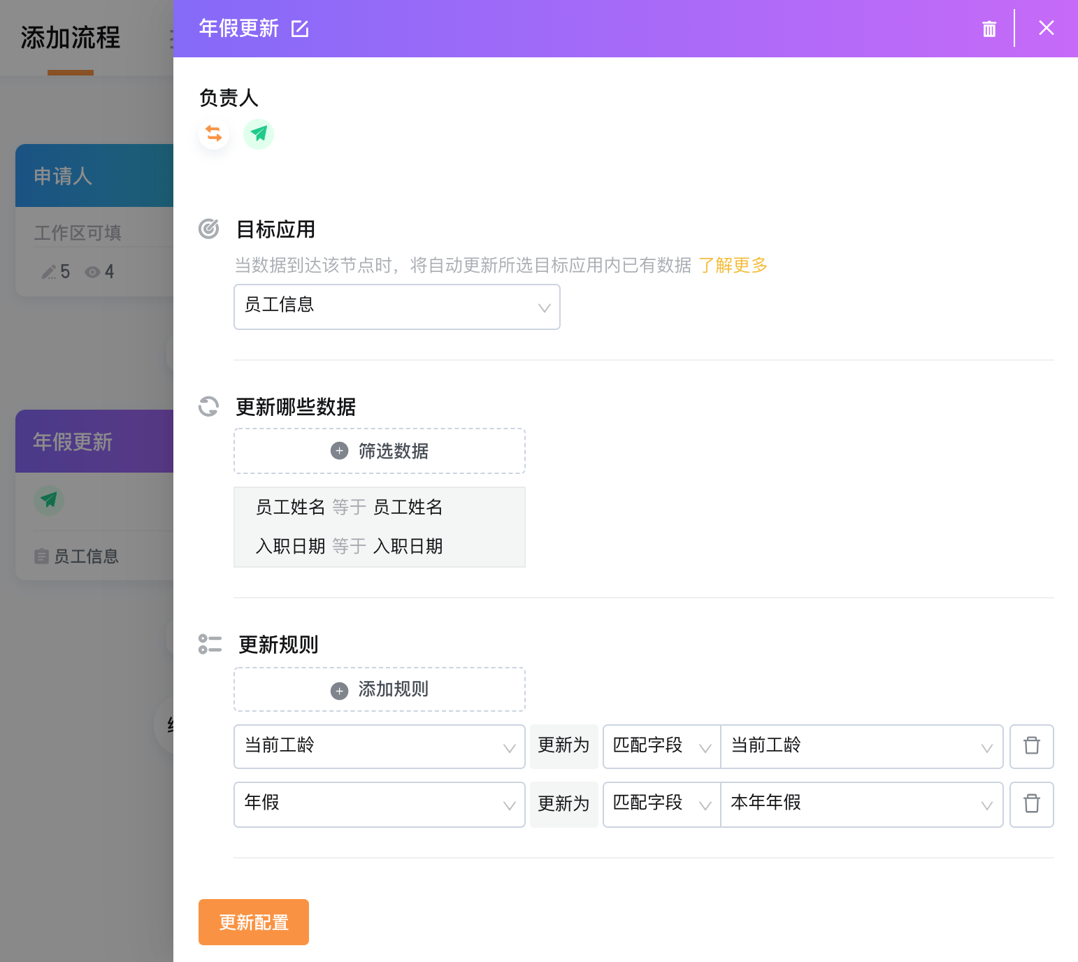
Task: Delete the 年假 update rule
Action: [x=1032, y=805]
